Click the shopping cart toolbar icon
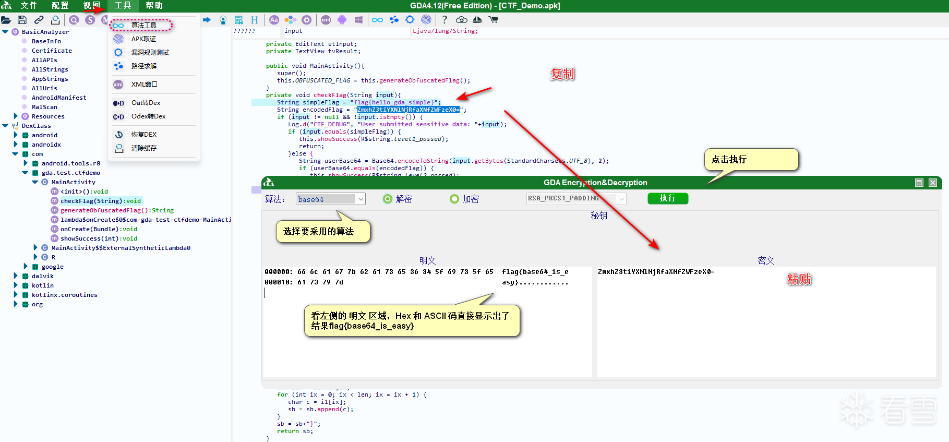Screen dimensions: 949x442 coord(493,20)
